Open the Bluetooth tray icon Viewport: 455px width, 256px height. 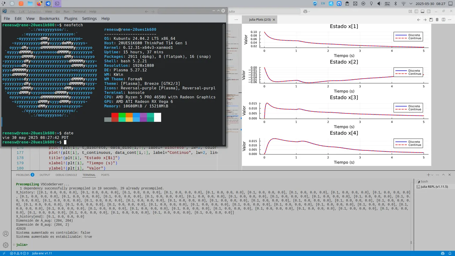396,4
